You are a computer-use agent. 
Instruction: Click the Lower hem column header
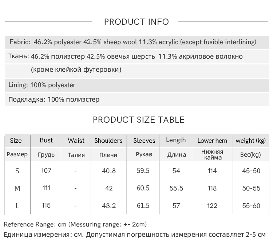pyautogui.click(x=212, y=141)
